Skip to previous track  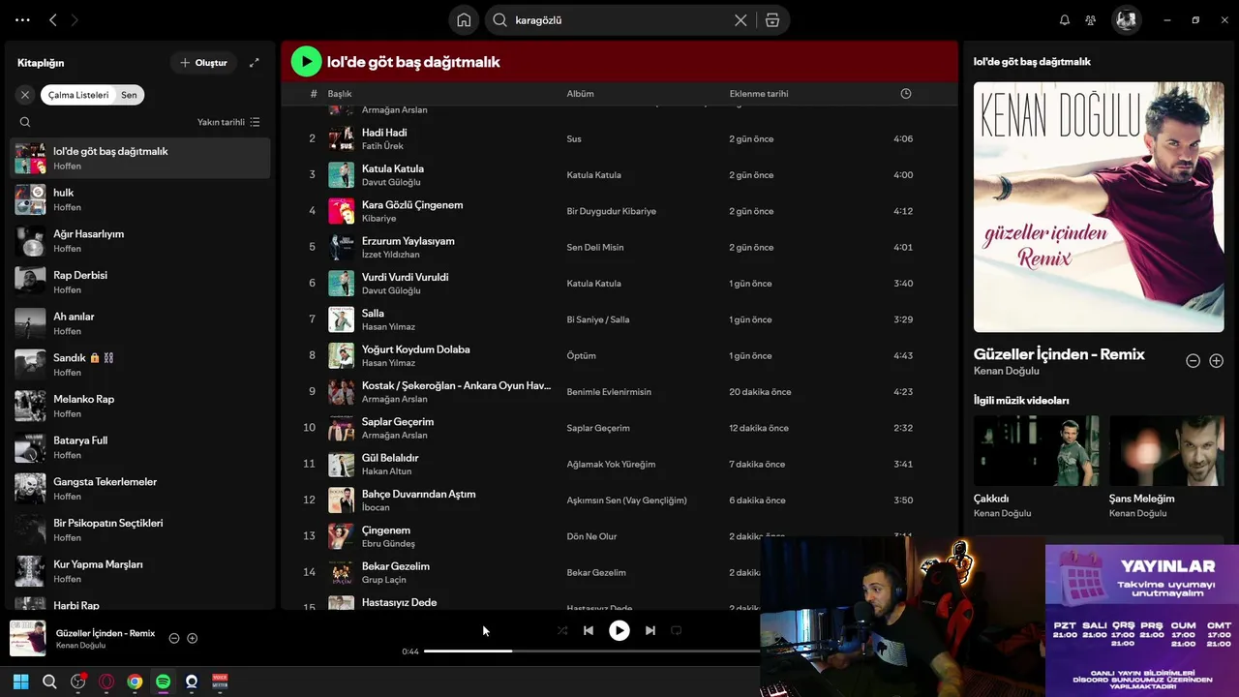[x=589, y=630]
